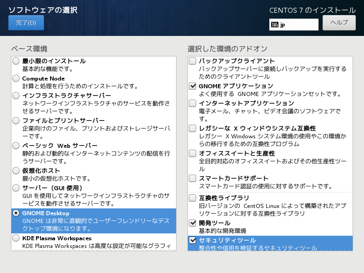Choose サーバー (GUI 使用) radio option
Viewport: 364px width, 273px height.
[x=16, y=188]
